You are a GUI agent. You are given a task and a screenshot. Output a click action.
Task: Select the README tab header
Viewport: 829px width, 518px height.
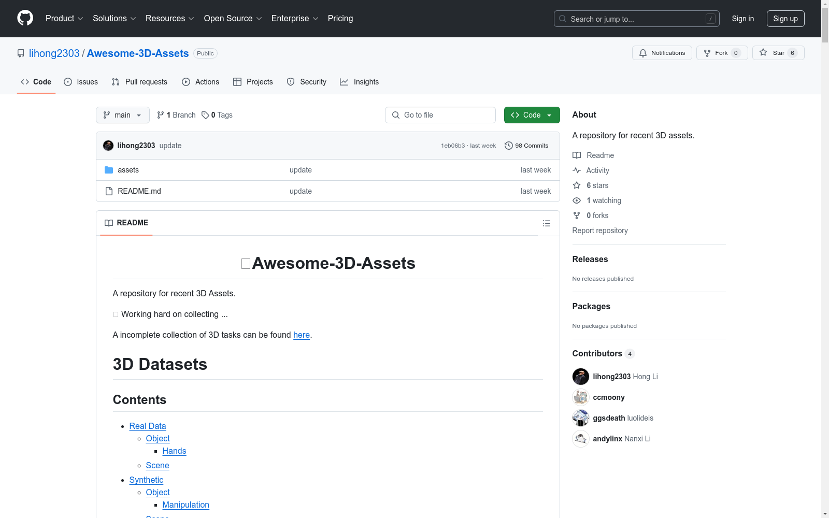click(126, 223)
